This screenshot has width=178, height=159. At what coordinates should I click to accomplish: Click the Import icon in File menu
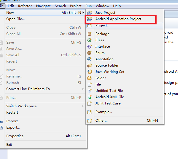click(1, 122)
